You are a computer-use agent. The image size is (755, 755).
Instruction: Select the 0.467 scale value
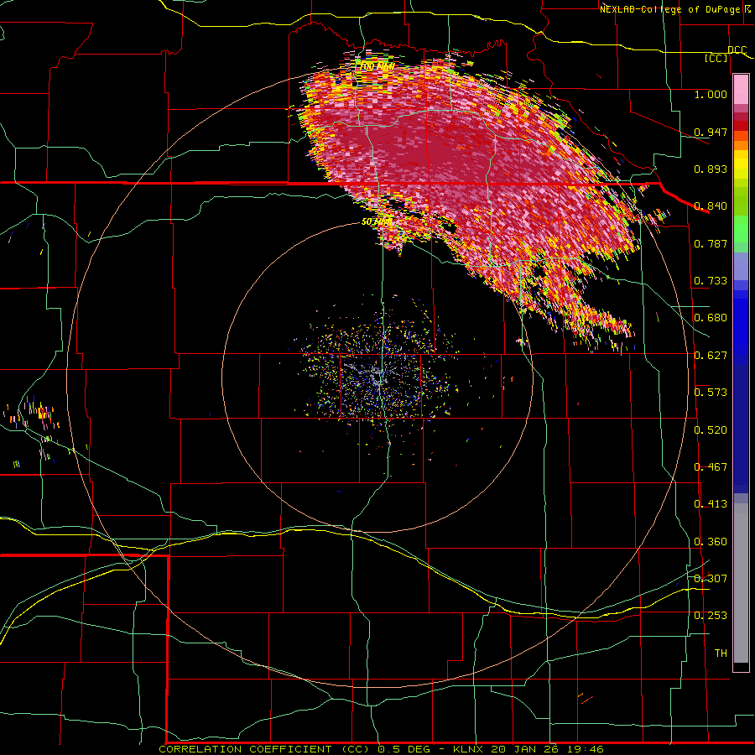(711, 466)
